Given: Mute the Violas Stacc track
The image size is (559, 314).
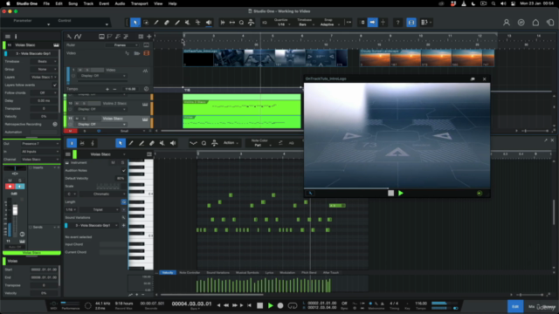Looking at the screenshot, I should click(77, 119).
